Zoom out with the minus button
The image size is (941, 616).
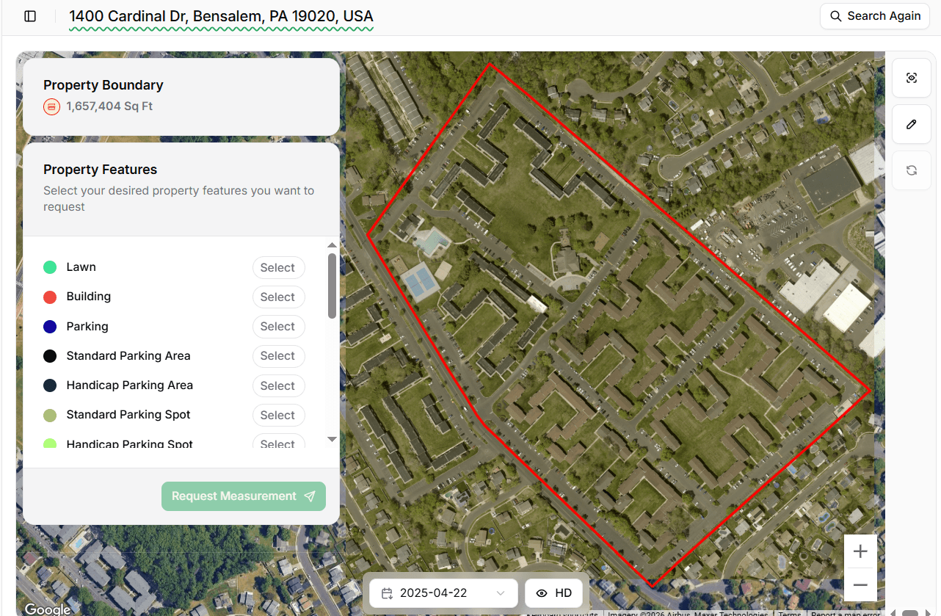[x=860, y=585]
